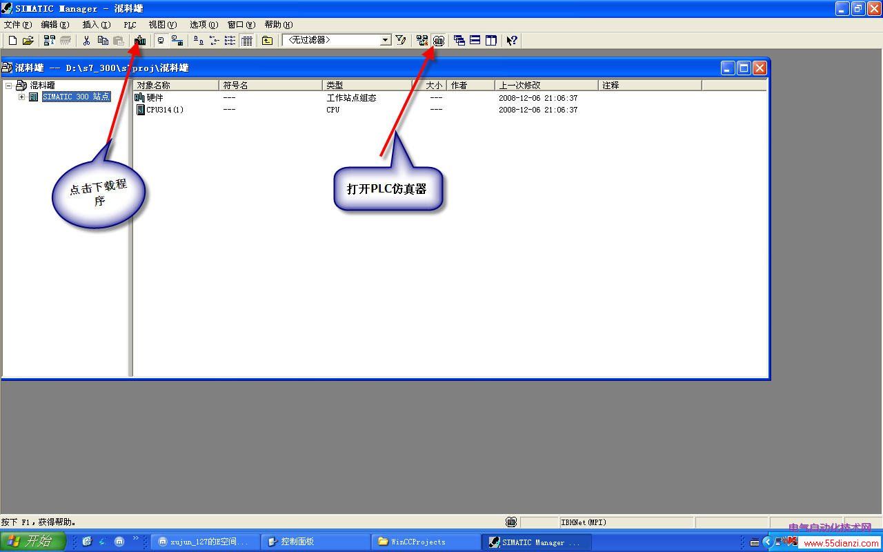Screen dimensions: 883x552
Task: Display objects in list view
Action: [230, 41]
